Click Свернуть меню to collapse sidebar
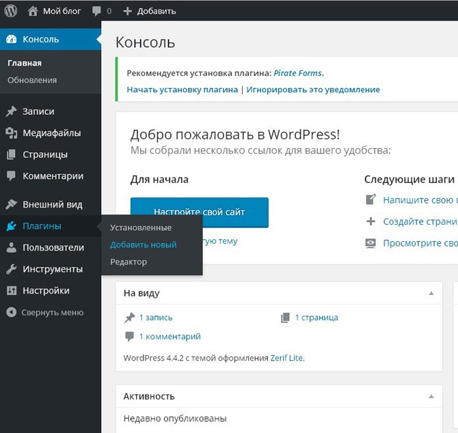This screenshot has height=433, width=458. tap(52, 313)
